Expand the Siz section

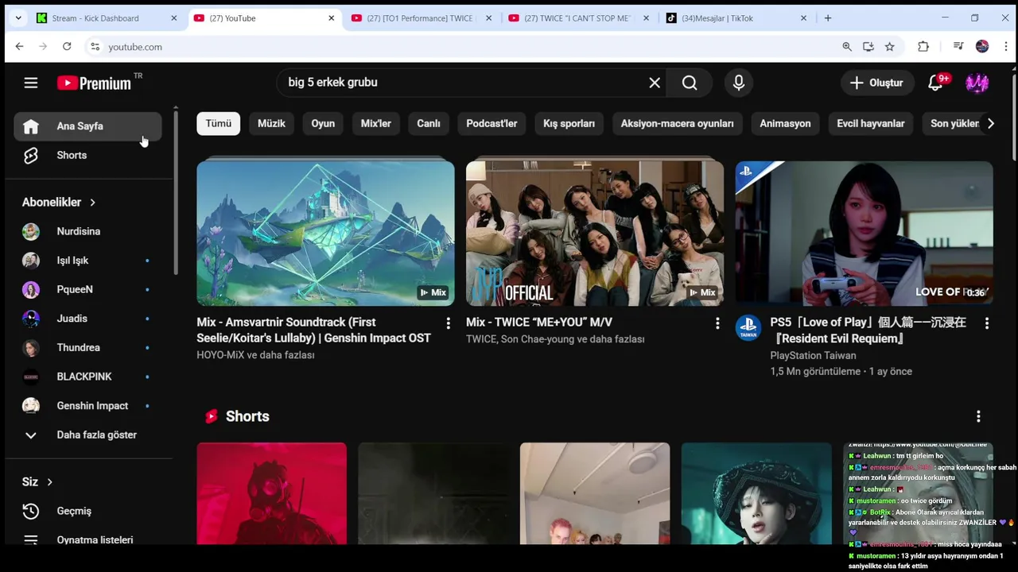click(37, 481)
